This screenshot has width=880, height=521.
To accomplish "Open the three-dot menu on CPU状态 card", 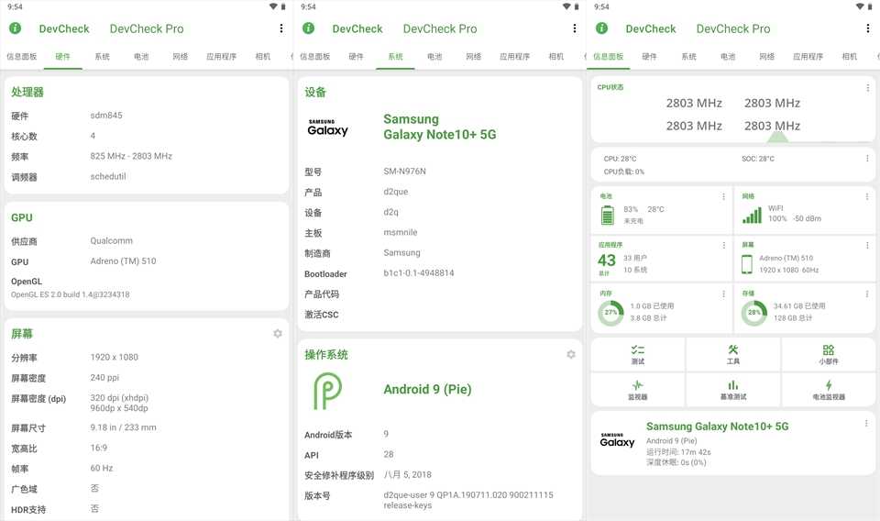I will [867, 88].
